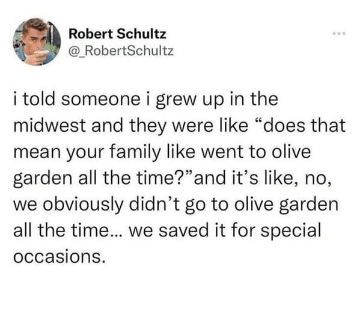Viewport: 360px width, 311px height.
Task: Click 'olive' at end of third line
Action: click(x=291, y=152)
